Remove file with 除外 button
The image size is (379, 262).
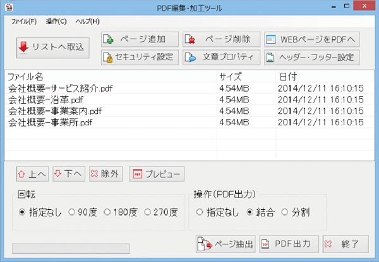click(x=104, y=174)
